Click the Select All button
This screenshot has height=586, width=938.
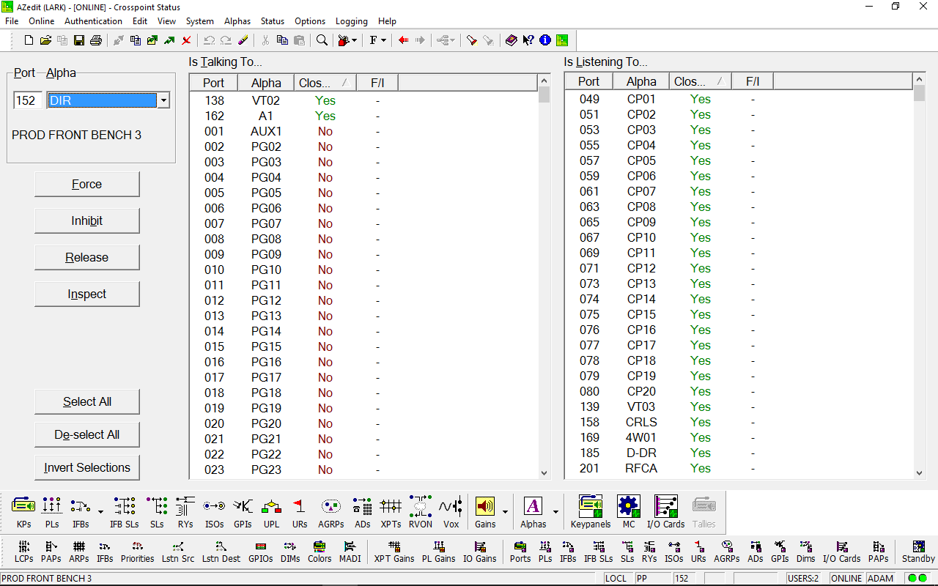click(86, 401)
